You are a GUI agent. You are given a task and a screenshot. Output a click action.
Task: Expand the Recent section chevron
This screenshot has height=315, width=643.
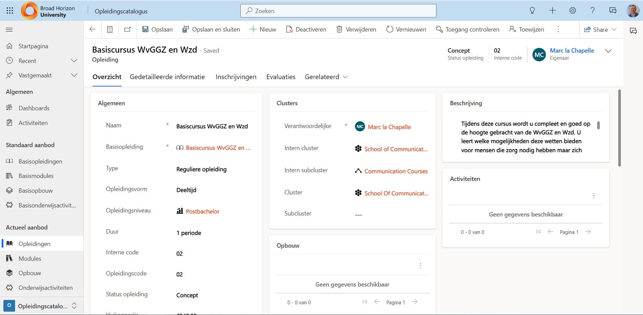pos(74,61)
